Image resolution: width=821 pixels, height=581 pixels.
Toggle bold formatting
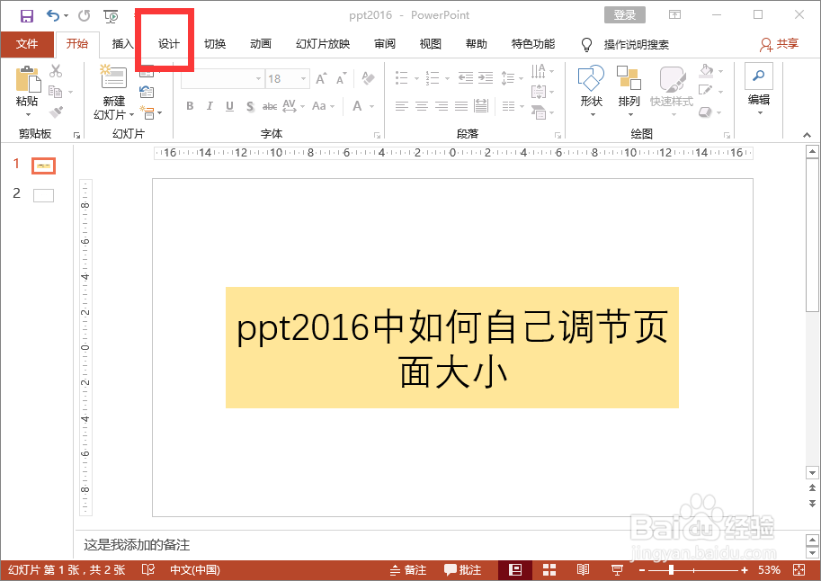190,106
